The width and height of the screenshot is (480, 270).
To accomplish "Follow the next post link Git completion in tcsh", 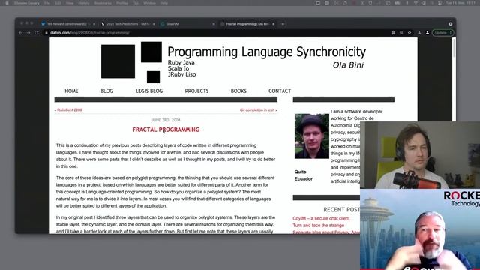I will click(257, 110).
